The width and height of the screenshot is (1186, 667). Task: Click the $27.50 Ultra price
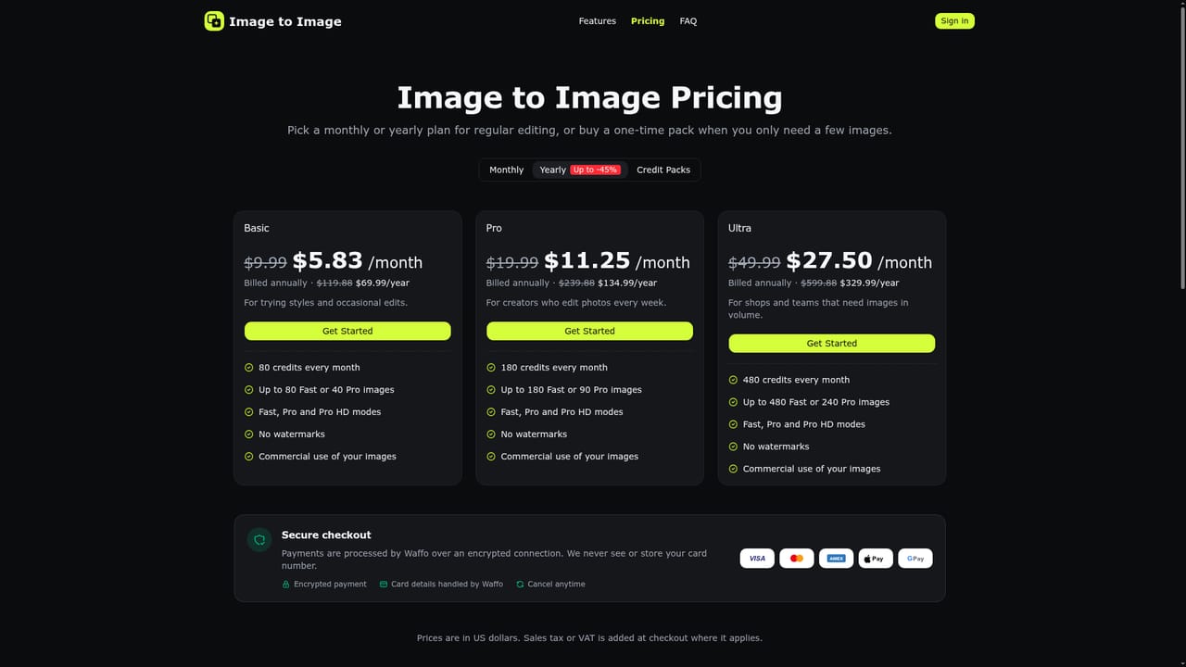829,261
